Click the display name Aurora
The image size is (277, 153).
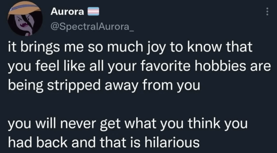tap(67, 12)
